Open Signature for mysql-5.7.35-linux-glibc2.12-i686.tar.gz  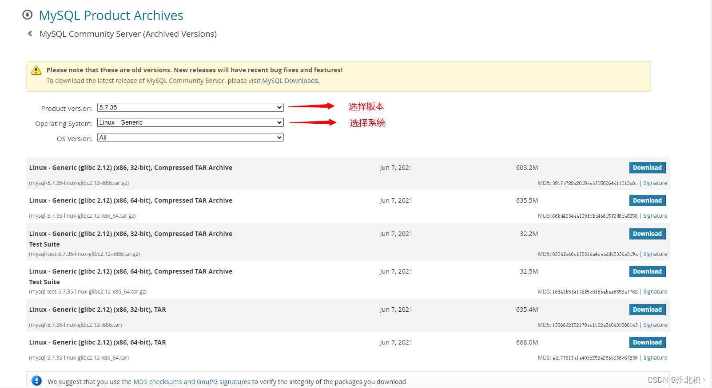655,183
